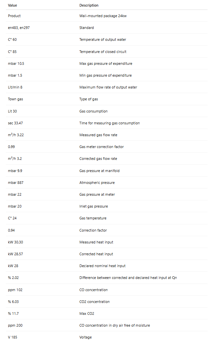
Task: Select the "% 2.02" difference value
Action: (13, 278)
